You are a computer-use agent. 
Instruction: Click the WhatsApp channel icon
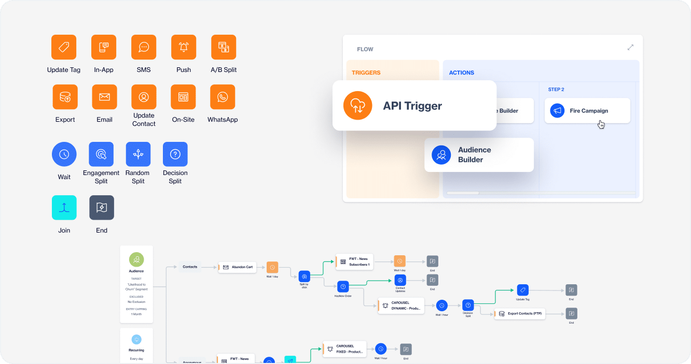[223, 97]
